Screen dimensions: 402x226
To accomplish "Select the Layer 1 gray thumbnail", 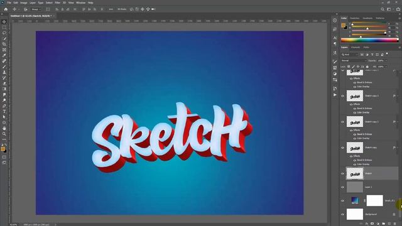I will 355,187.
